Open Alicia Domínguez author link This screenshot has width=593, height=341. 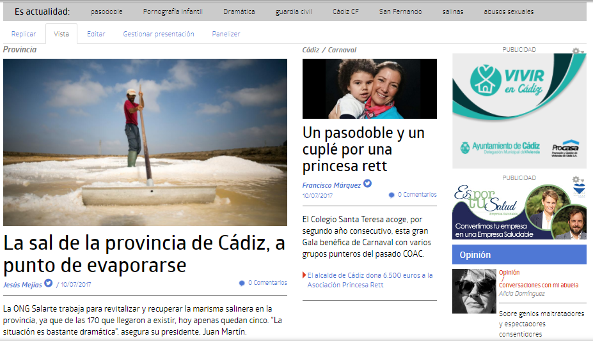pos(522,293)
